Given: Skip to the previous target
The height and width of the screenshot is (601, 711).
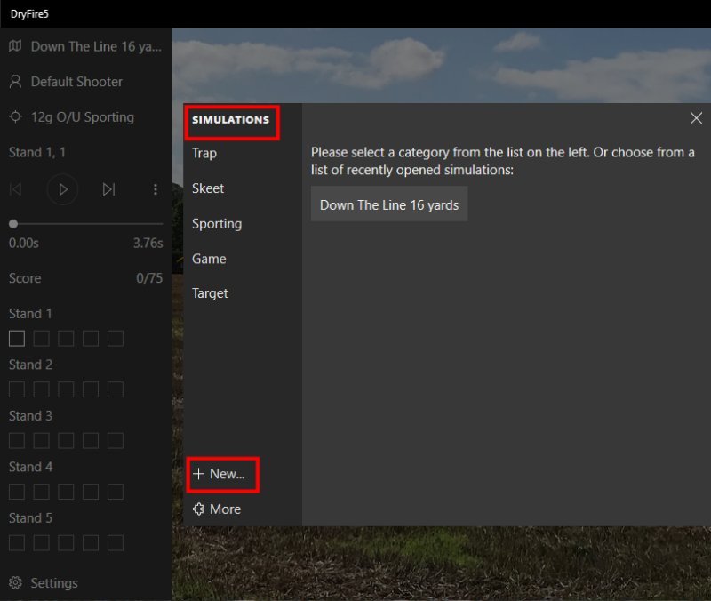Looking at the screenshot, I should pyautogui.click(x=16, y=188).
